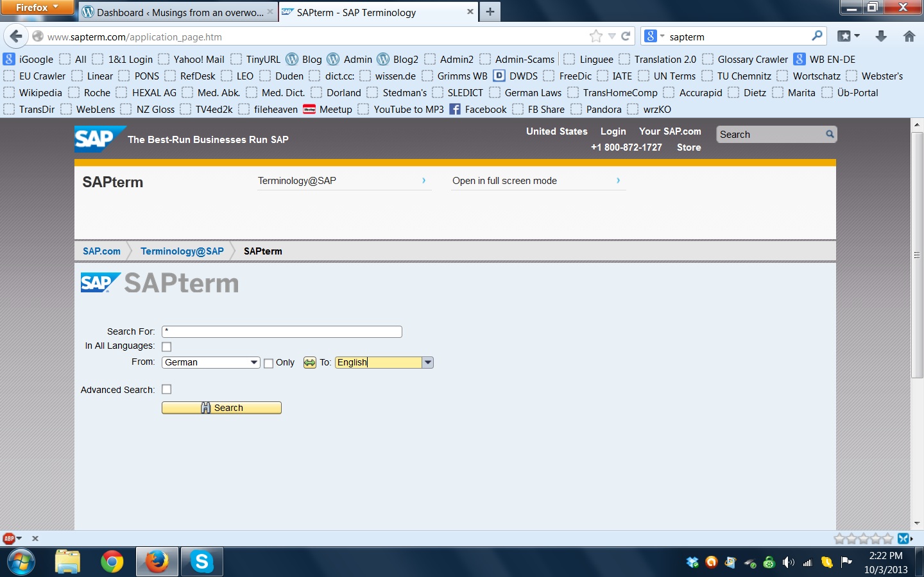Enable the Advanced Search checkbox

pos(167,389)
